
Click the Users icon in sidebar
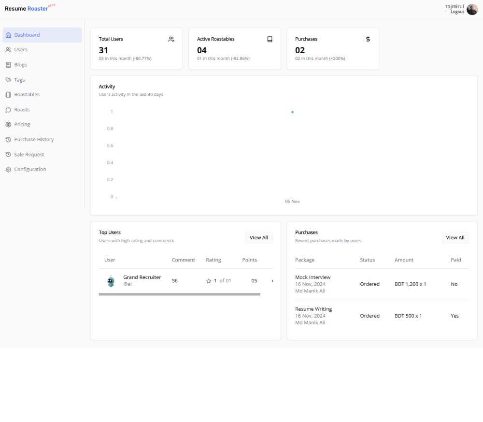pyautogui.click(x=8, y=50)
